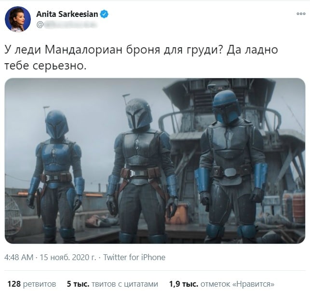Click the Anita Sarkeesian display name
The height and width of the screenshot is (291, 310).
(x=67, y=14)
